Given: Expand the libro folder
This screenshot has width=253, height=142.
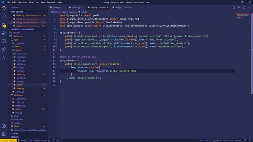Looking at the screenshot, I should pos(17,47).
